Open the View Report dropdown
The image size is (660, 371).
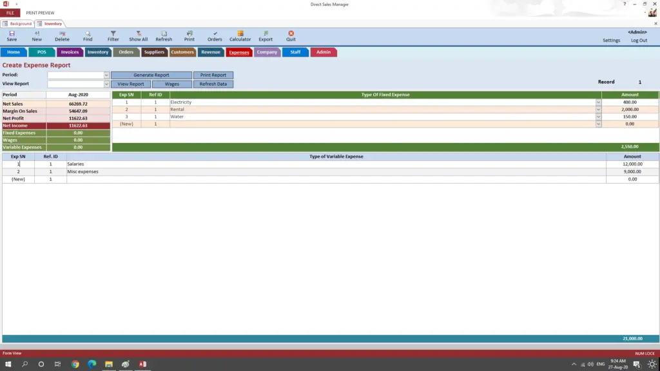coord(106,83)
